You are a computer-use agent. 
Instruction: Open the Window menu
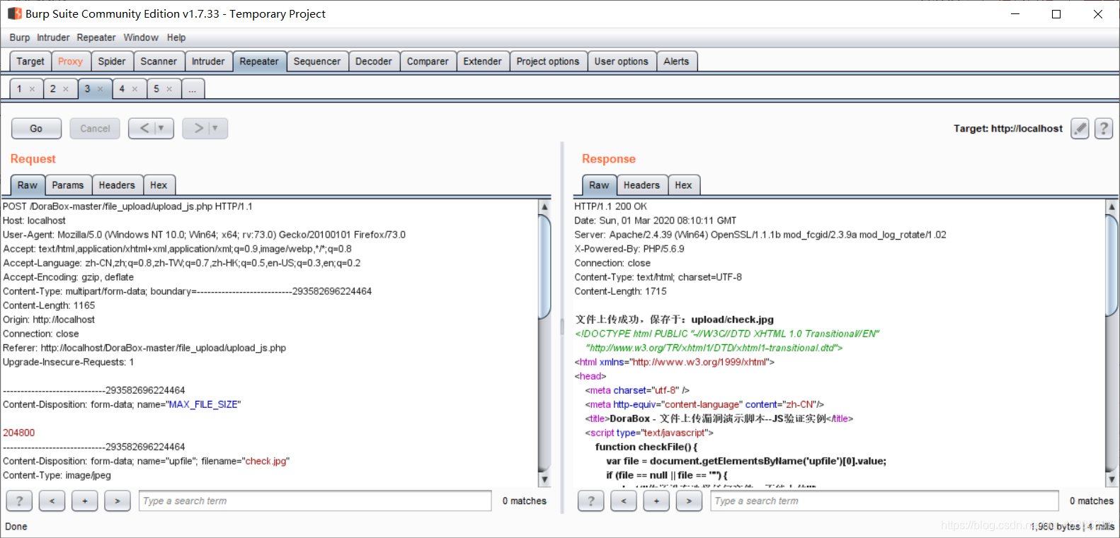click(x=141, y=37)
